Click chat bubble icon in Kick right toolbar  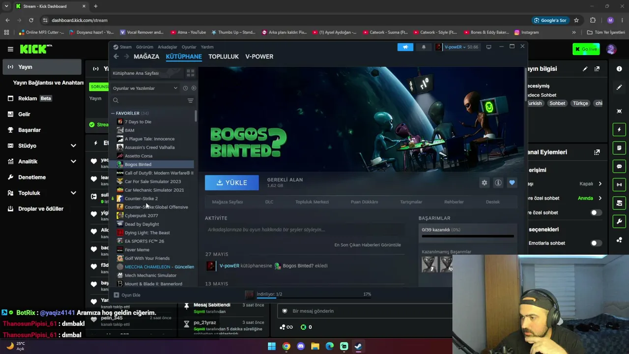619,167
